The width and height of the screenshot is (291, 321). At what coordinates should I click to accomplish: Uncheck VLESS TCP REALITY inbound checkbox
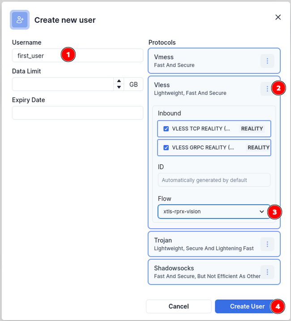pyautogui.click(x=166, y=128)
